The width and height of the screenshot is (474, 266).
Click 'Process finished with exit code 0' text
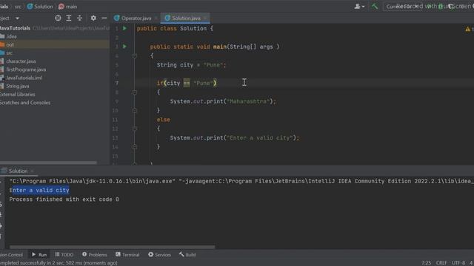point(64,199)
